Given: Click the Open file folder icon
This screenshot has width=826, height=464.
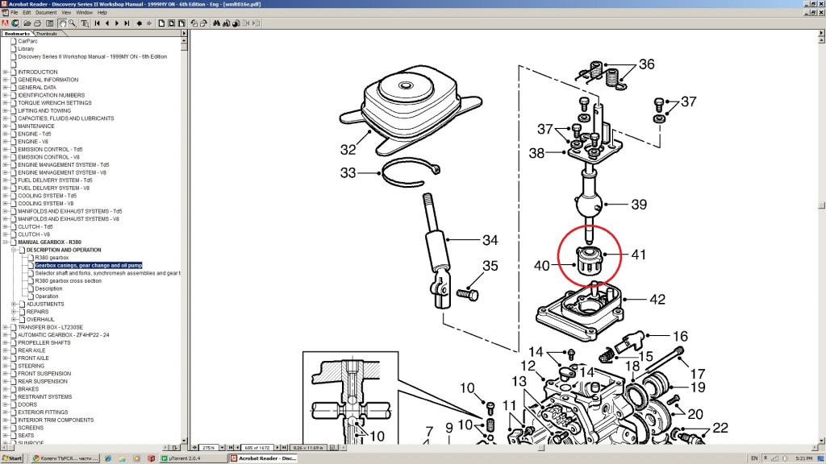Looking at the screenshot, I should (27, 23).
